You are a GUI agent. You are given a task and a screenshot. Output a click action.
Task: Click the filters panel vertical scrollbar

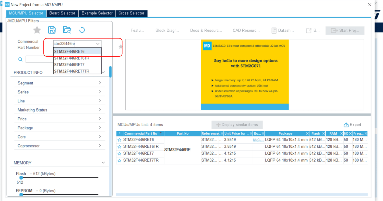coord(110,72)
